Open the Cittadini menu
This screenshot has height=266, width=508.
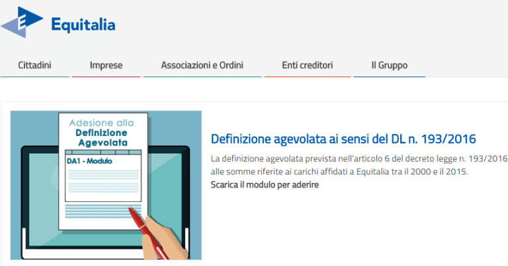[x=34, y=65]
